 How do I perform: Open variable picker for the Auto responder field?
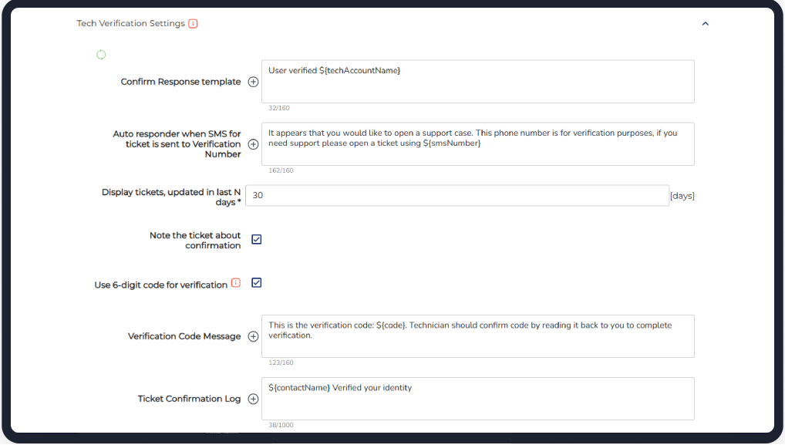click(253, 144)
